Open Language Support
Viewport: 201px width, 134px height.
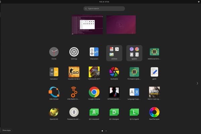[x=134, y=92]
